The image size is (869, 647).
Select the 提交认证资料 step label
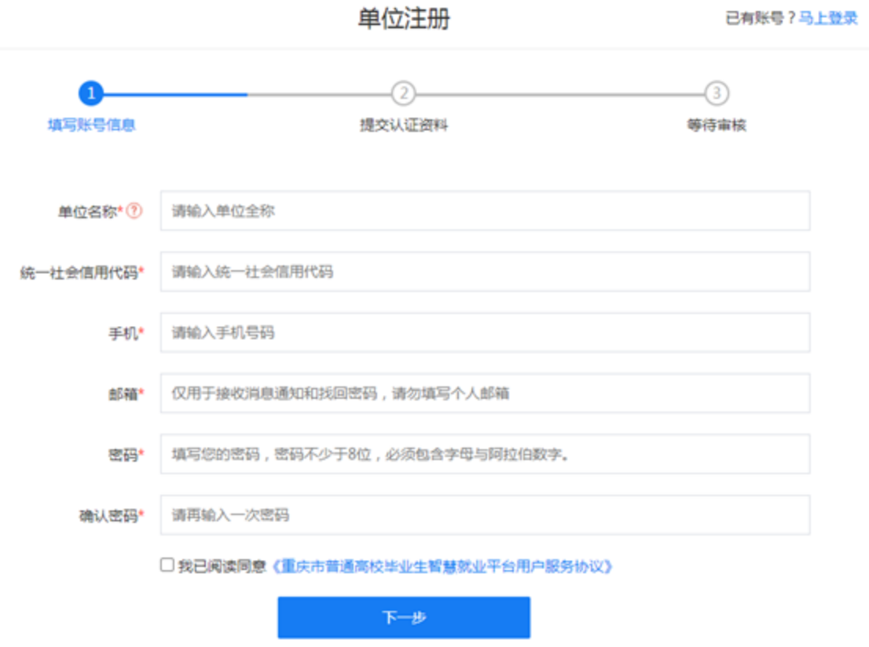click(403, 125)
